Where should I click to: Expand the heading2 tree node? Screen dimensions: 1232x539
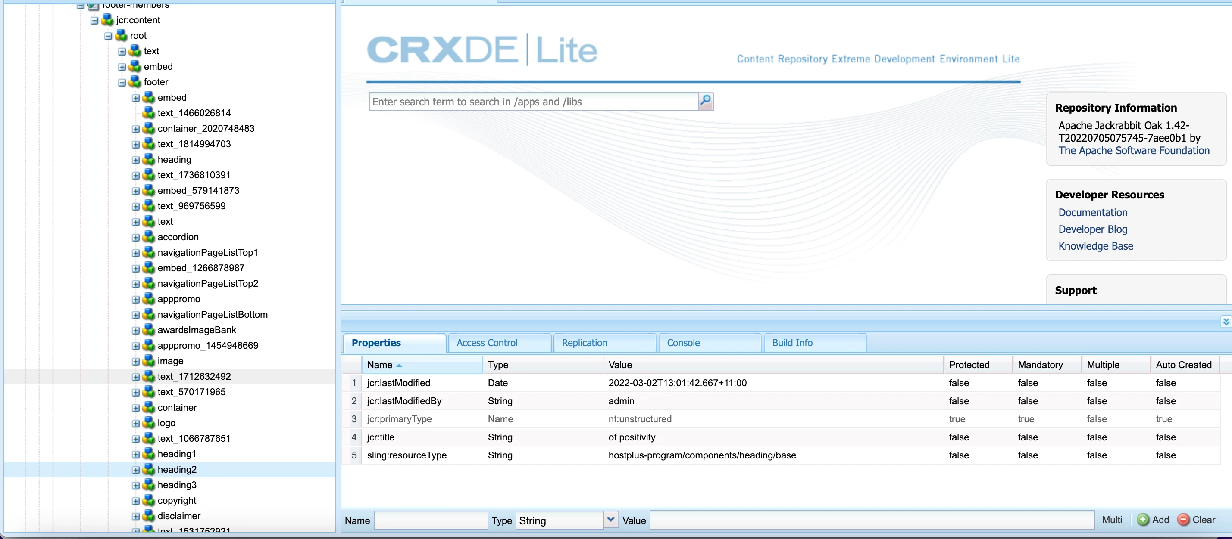(136, 470)
